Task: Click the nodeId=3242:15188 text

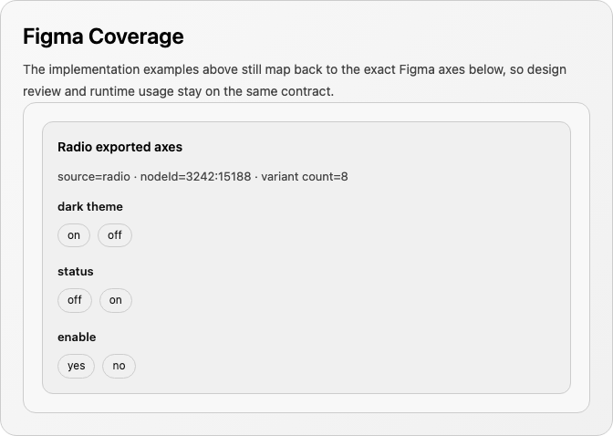Action: pos(195,177)
